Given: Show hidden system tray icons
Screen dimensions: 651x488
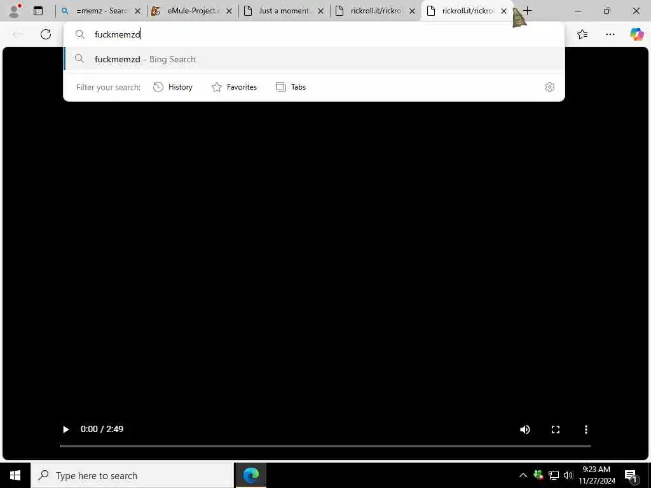Looking at the screenshot, I should click(523, 475).
